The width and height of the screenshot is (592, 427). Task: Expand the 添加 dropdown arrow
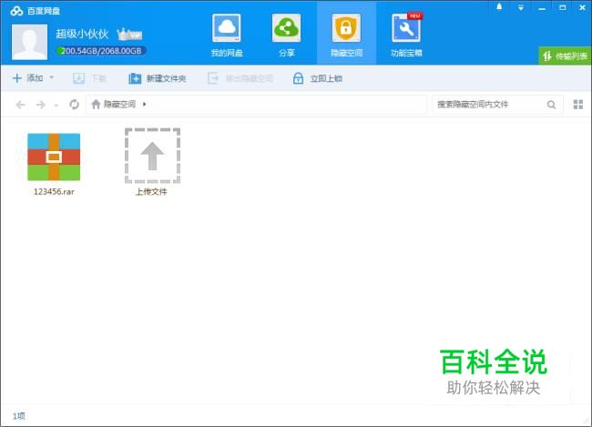click(x=52, y=77)
